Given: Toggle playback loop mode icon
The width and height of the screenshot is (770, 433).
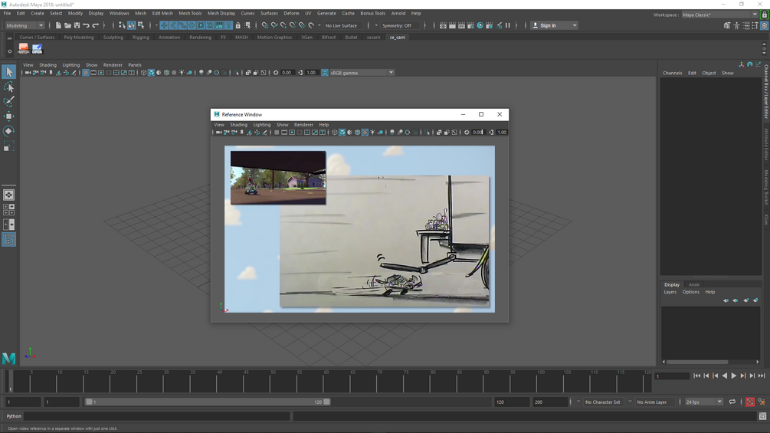Looking at the screenshot, I should point(732,402).
